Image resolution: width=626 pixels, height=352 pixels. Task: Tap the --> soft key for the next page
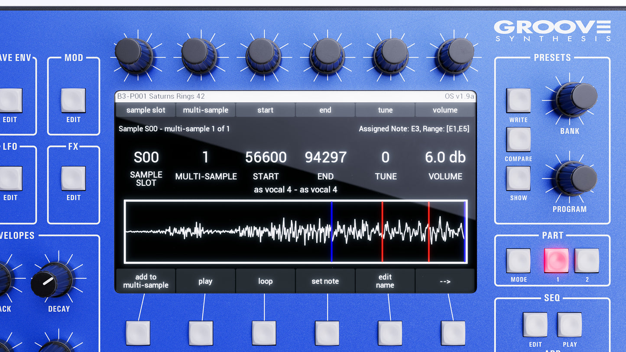click(x=445, y=281)
